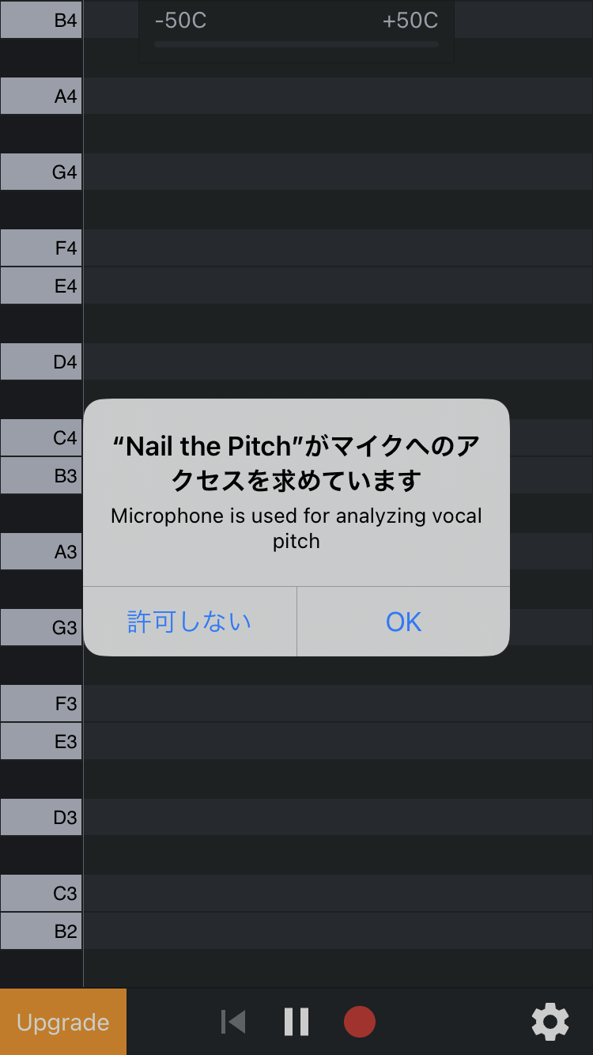Tap the +50C tuning label
This screenshot has height=1055, width=593.
[410, 21]
